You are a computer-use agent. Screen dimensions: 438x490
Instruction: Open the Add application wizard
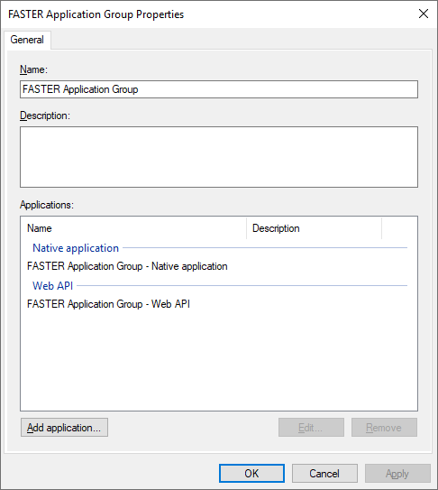click(x=64, y=427)
